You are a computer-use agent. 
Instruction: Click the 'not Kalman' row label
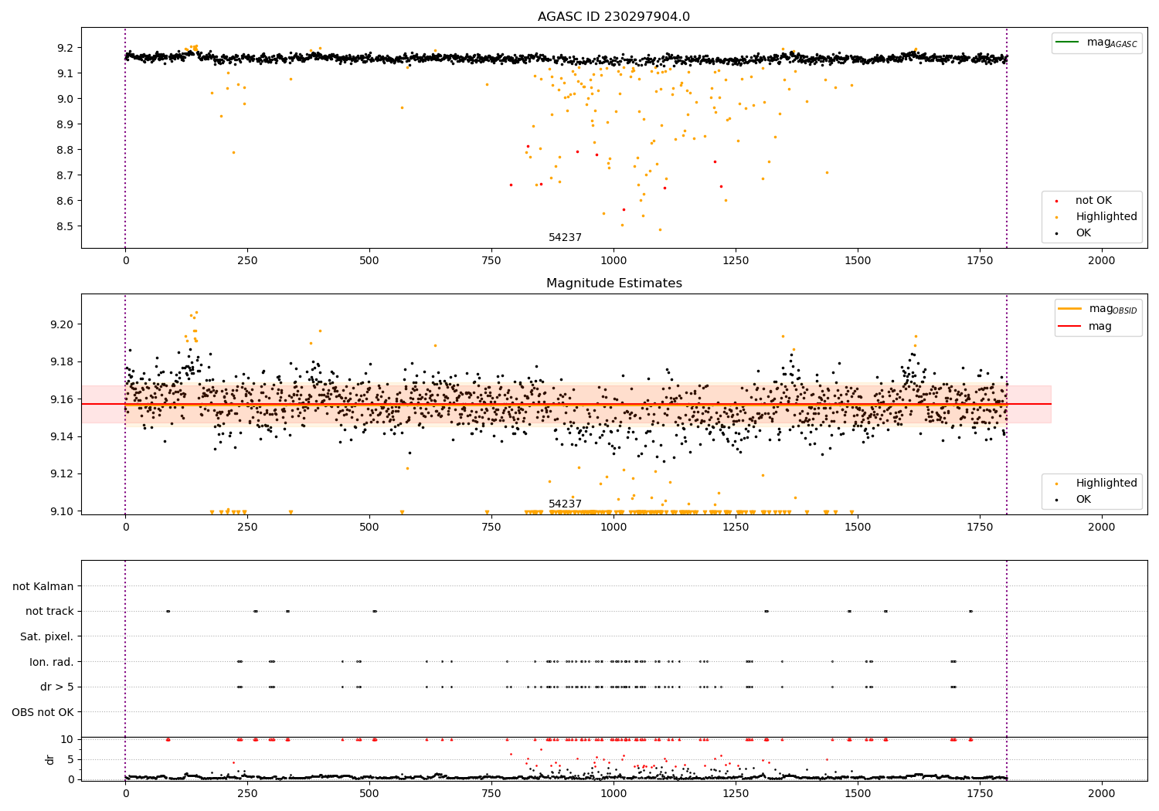pos(43,586)
